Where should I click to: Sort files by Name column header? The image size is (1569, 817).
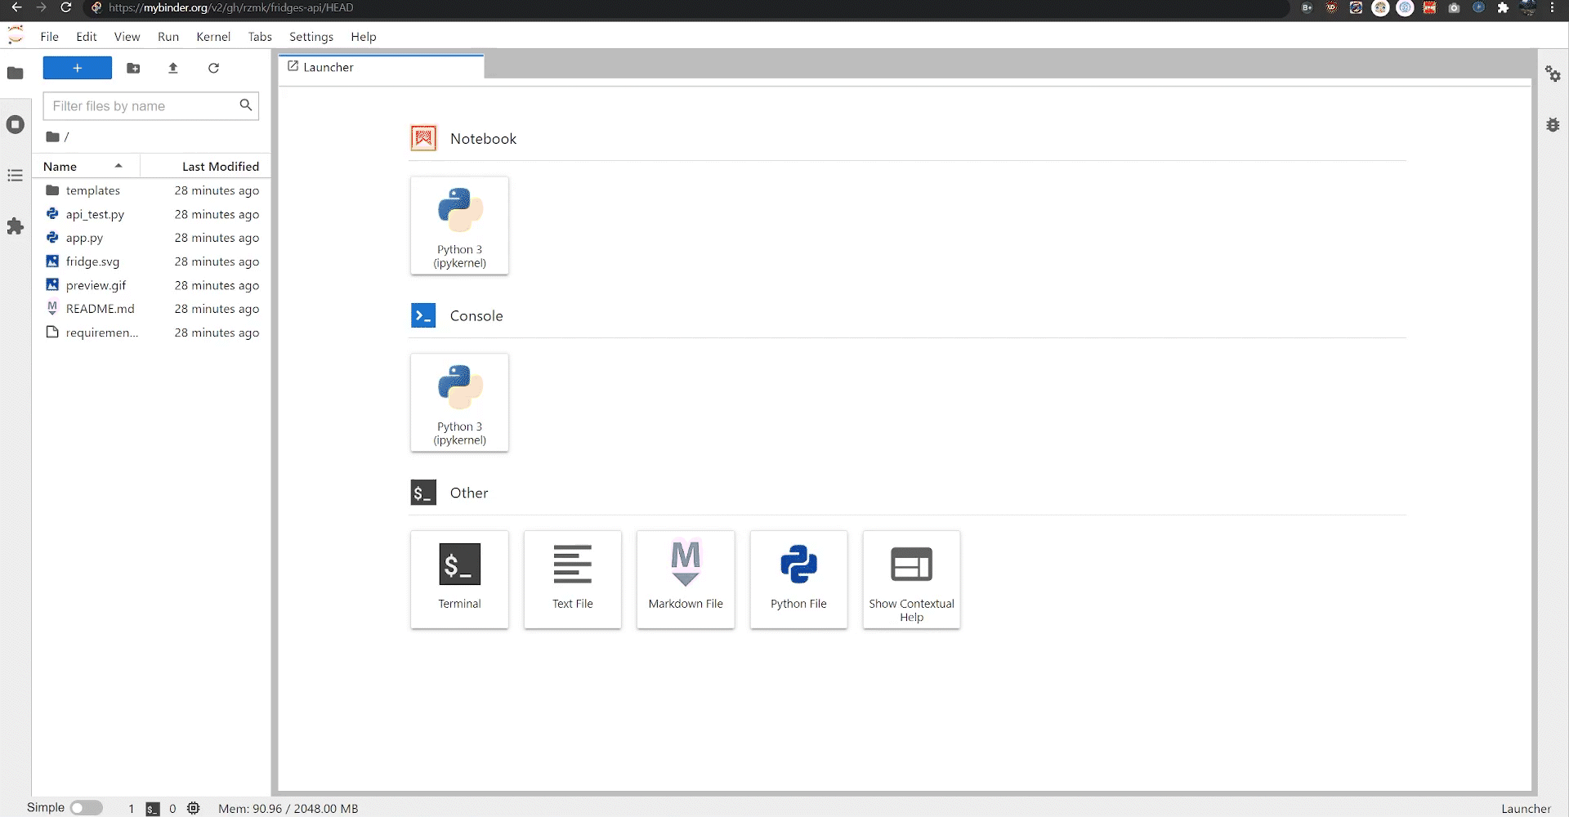(x=60, y=166)
